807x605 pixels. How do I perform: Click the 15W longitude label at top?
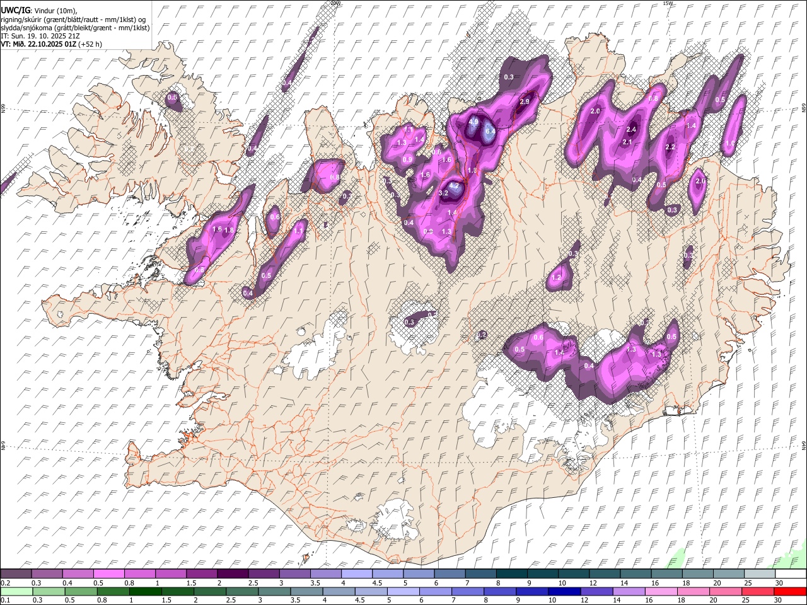[x=668, y=3]
